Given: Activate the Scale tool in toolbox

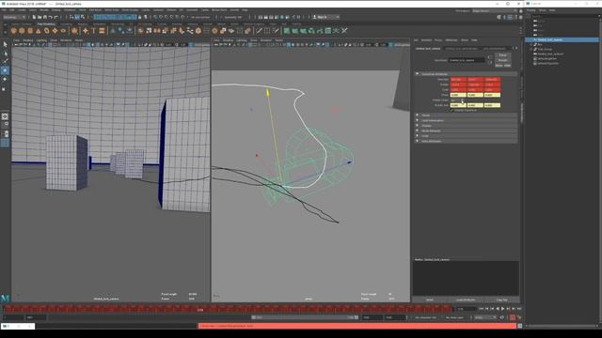Looking at the screenshot, I should click(5, 88).
